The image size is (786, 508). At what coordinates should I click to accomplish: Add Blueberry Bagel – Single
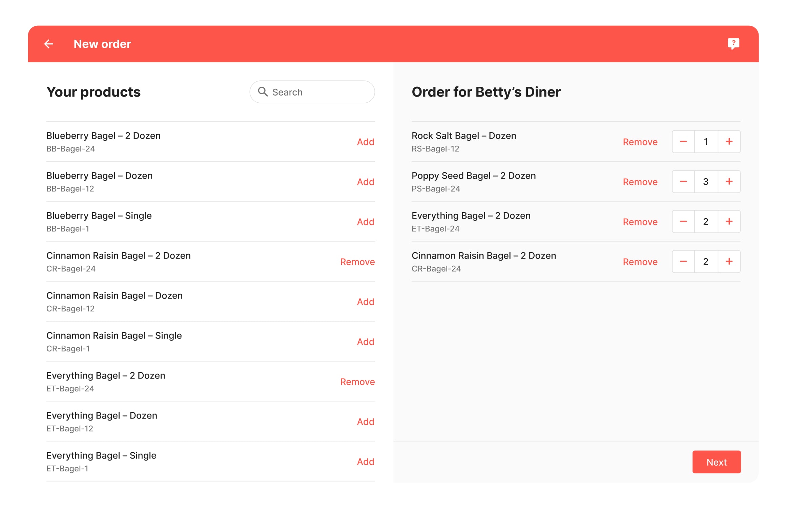coord(365,222)
